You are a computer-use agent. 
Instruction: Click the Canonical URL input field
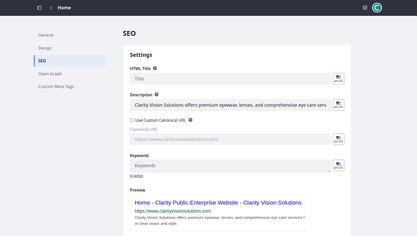pyautogui.click(x=230, y=139)
